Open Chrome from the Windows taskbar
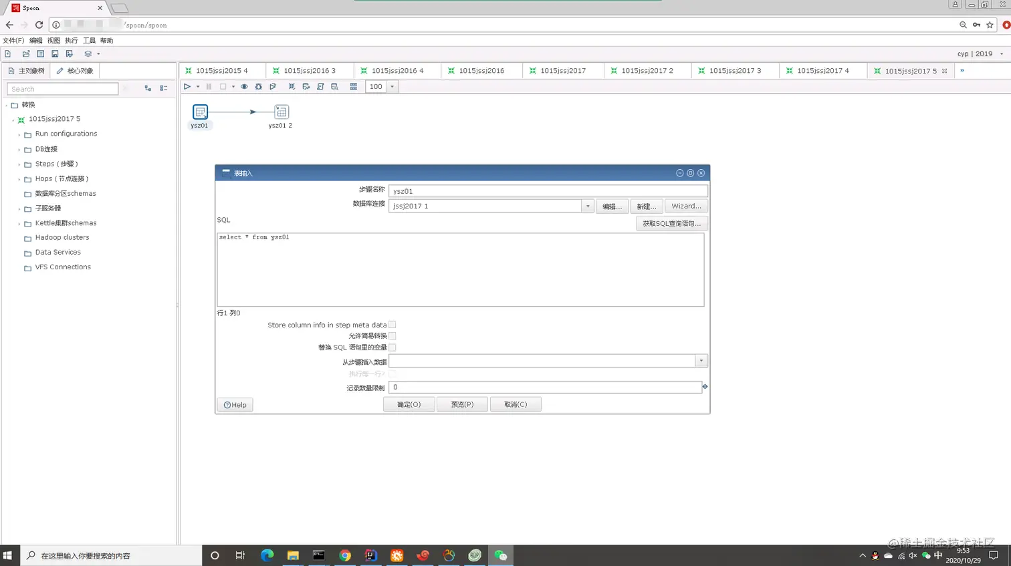Image resolution: width=1011 pixels, height=566 pixels. [345, 555]
